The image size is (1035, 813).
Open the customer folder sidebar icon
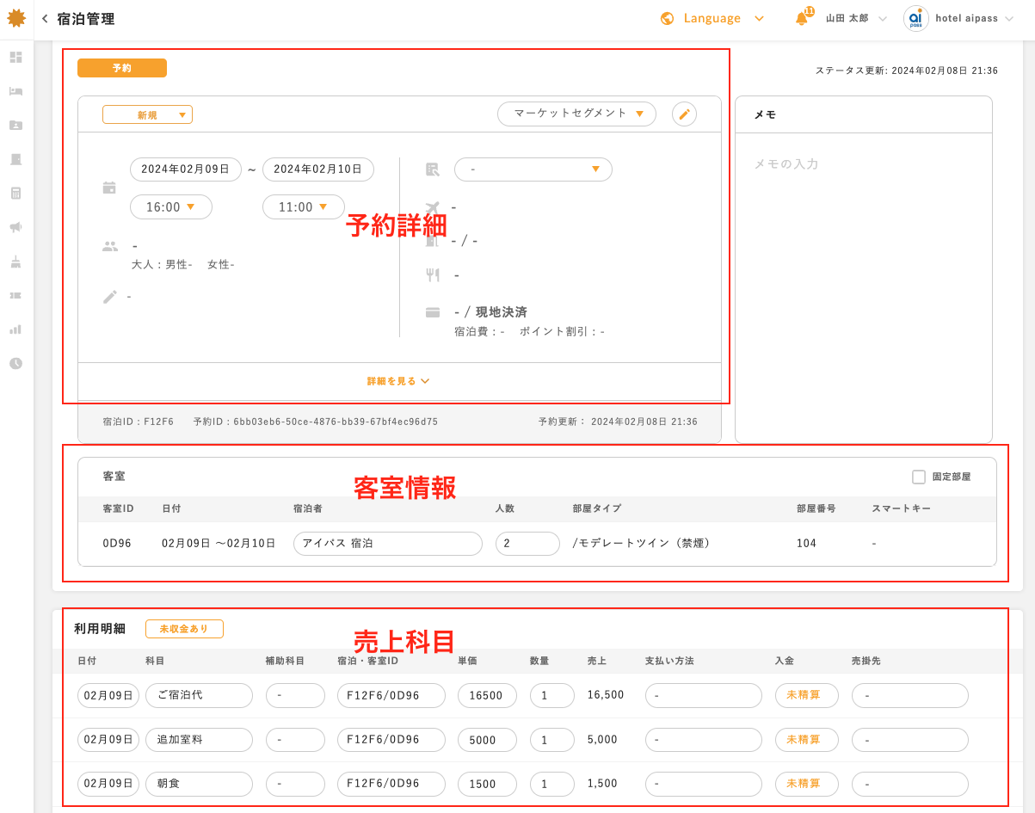click(15, 125)
